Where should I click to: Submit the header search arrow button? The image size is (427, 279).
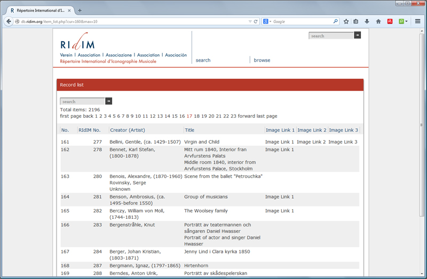click(357, 36)
